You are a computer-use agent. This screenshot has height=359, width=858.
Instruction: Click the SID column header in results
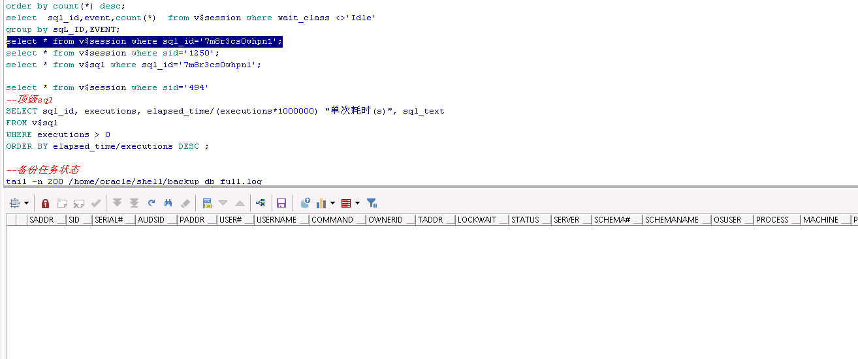point(74,220)
